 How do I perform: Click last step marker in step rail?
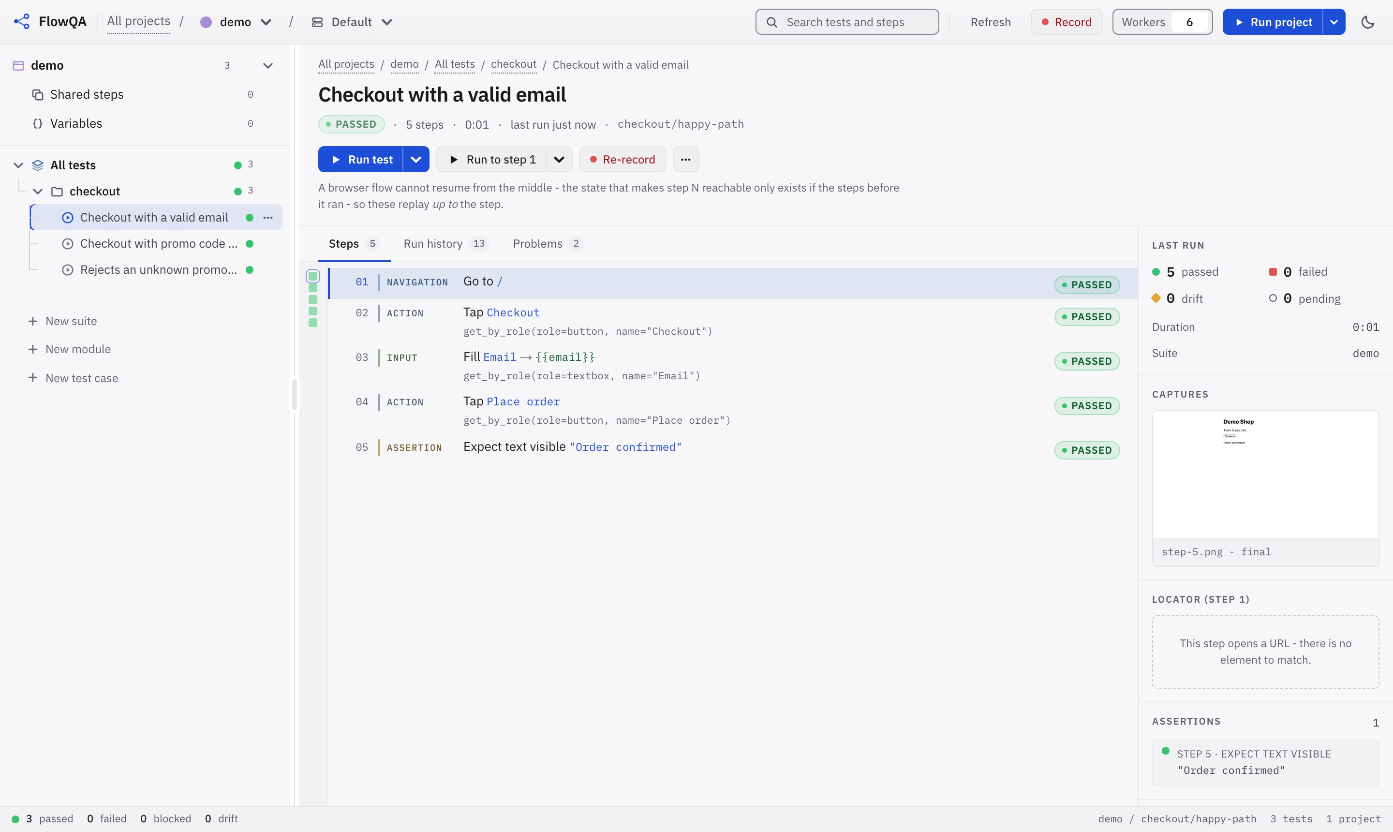click(x=313, y=322)
